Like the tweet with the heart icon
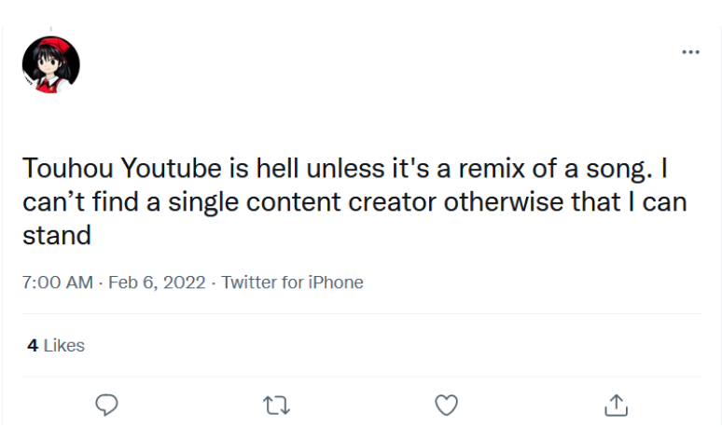The height and width of the screenshot is (427, 722). point(447,404)
